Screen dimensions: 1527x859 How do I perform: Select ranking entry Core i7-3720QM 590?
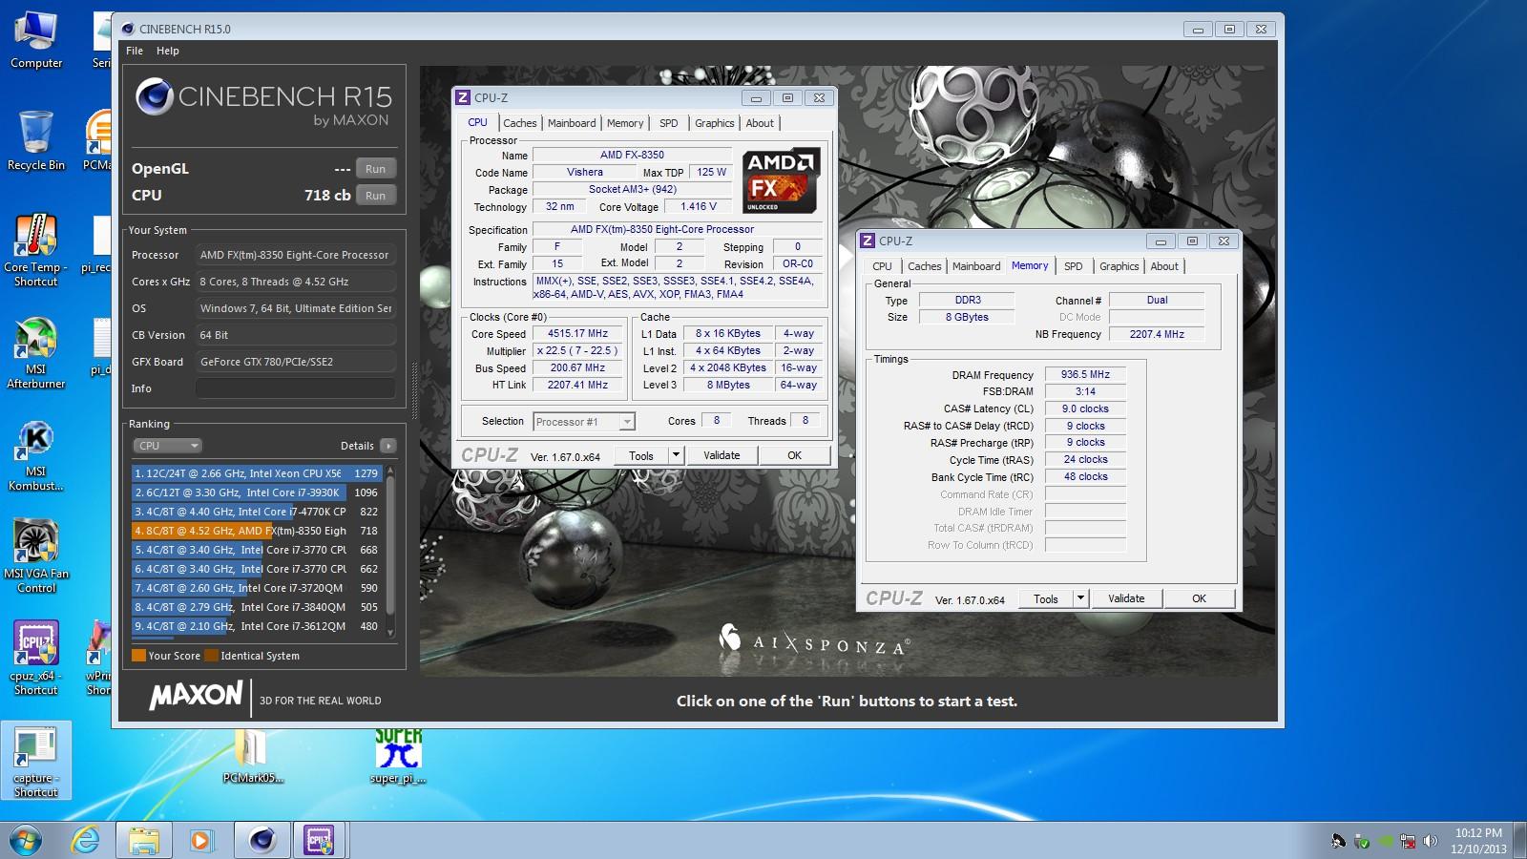[x=256, y=588]
